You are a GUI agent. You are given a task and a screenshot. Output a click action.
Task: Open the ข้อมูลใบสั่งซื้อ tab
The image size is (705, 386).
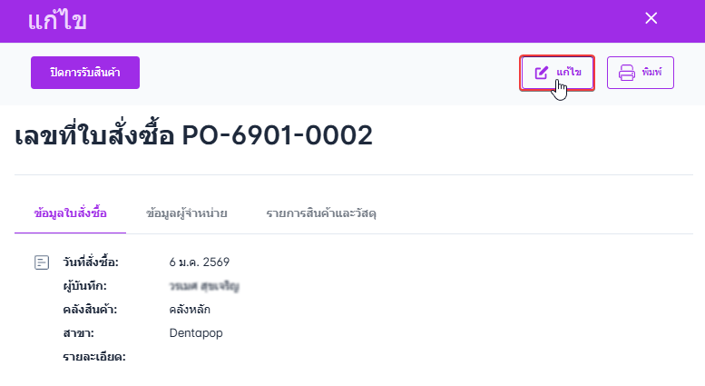coord(70,213)
